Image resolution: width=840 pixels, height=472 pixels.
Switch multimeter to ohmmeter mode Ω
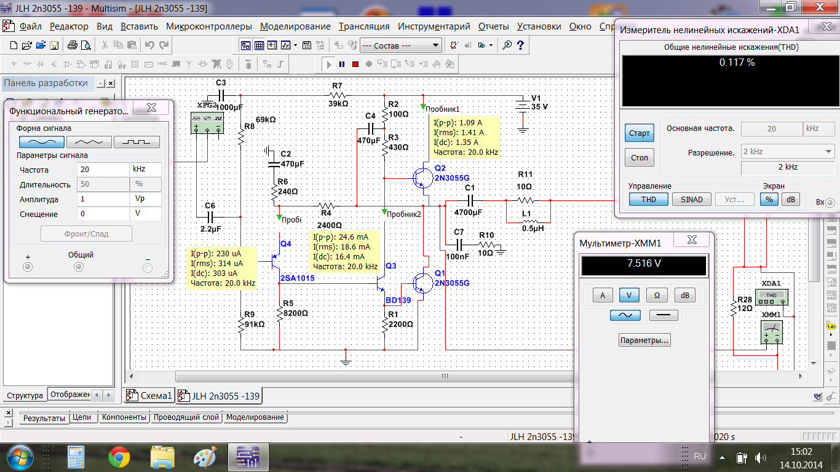(657, 295)
